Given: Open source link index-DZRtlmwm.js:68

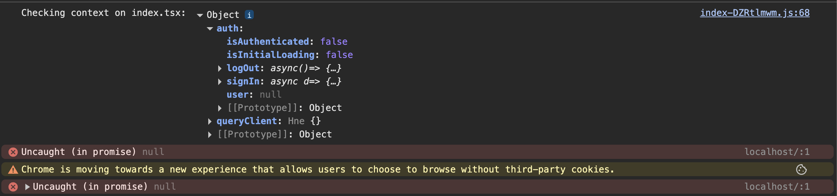Looking at the screenshot, I should (755, 13).
